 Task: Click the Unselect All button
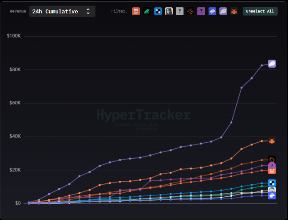[x=260, y=11]
